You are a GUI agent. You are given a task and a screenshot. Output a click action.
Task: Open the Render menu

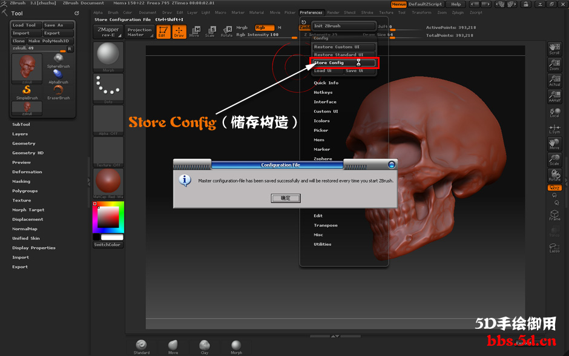pos(333,13)
